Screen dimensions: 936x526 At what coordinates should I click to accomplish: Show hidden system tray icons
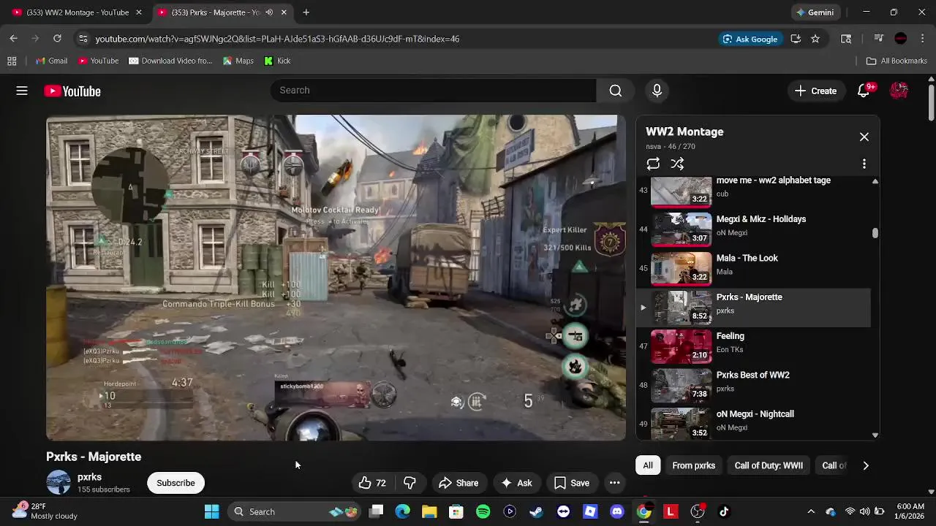click(x=810, y=511)
